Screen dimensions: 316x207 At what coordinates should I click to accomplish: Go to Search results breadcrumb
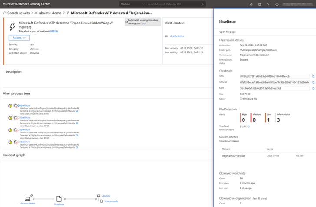point(18,13)
